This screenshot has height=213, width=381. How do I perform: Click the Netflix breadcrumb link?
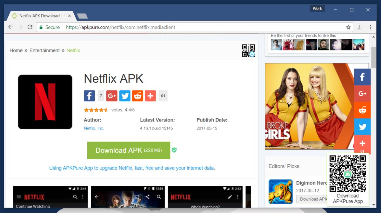pos(73,50)
